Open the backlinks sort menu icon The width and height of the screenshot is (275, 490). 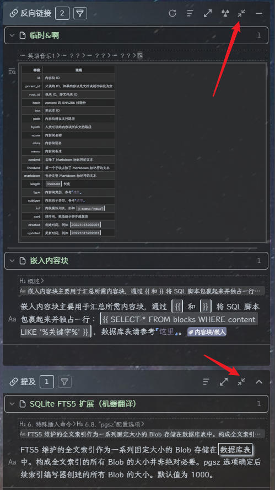pos(190,13)
